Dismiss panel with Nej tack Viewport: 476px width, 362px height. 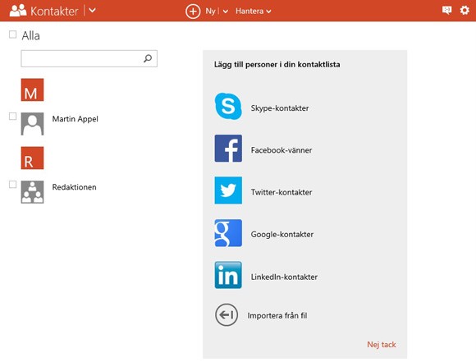(382, 345)
